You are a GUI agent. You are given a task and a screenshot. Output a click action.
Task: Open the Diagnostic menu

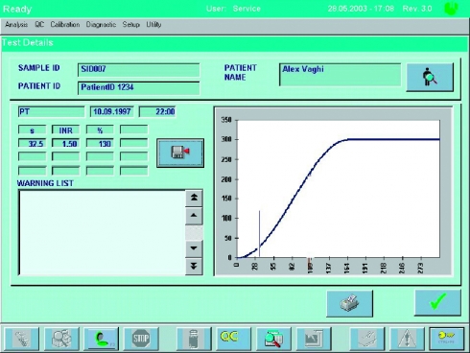coord(101,25)
